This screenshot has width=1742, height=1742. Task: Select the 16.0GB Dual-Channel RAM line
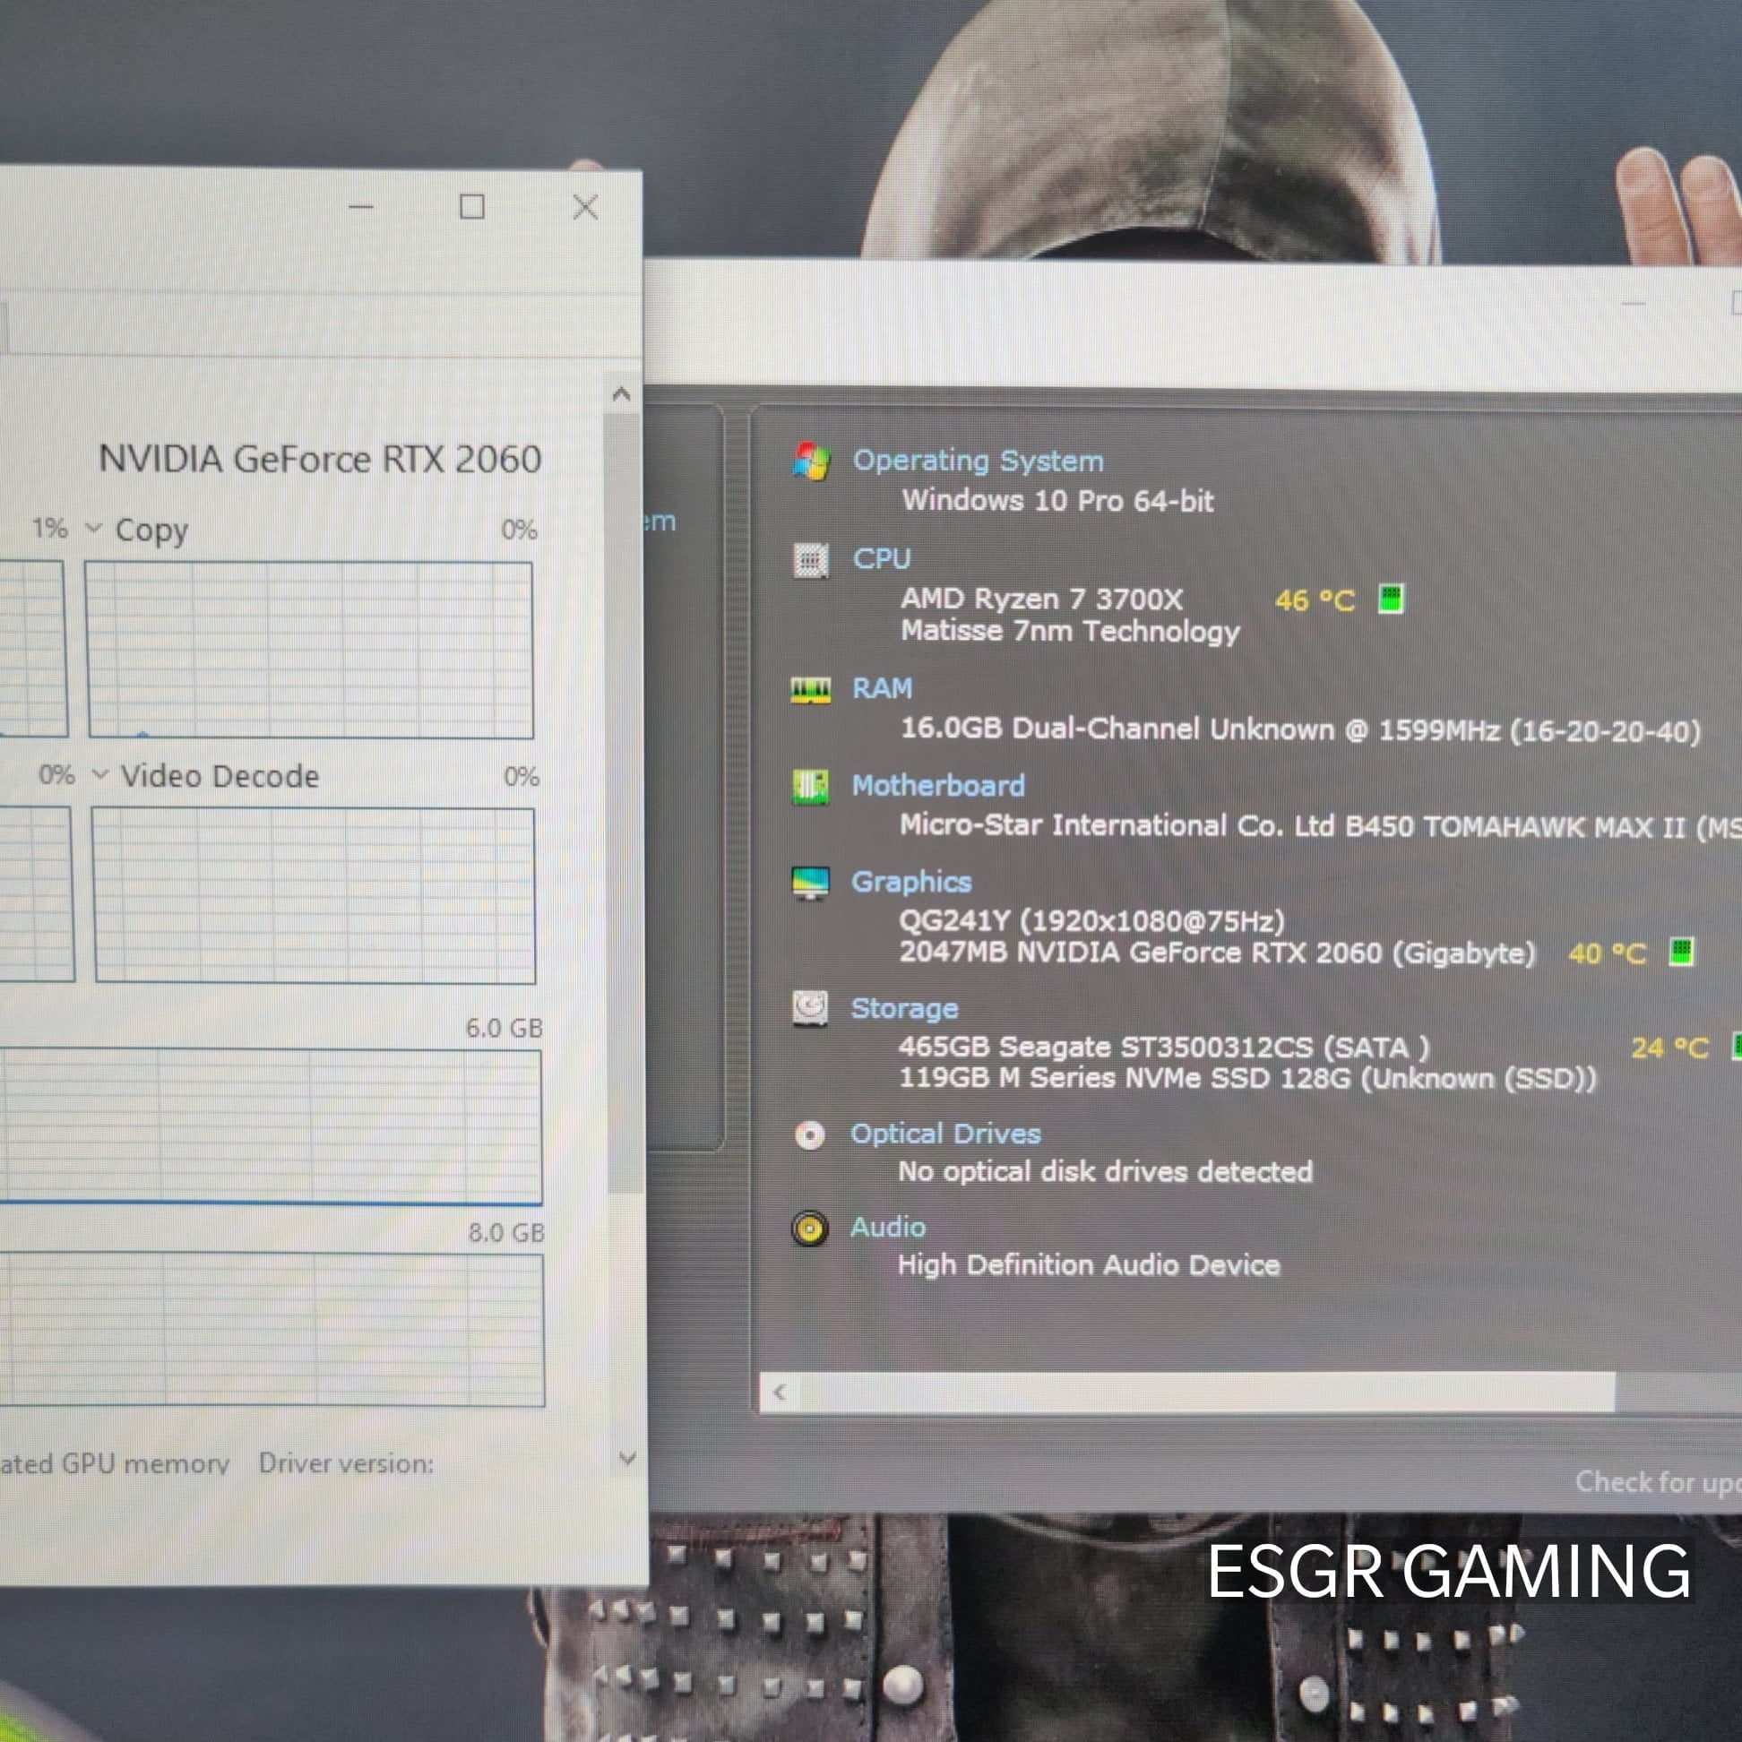click(1301, 729)
